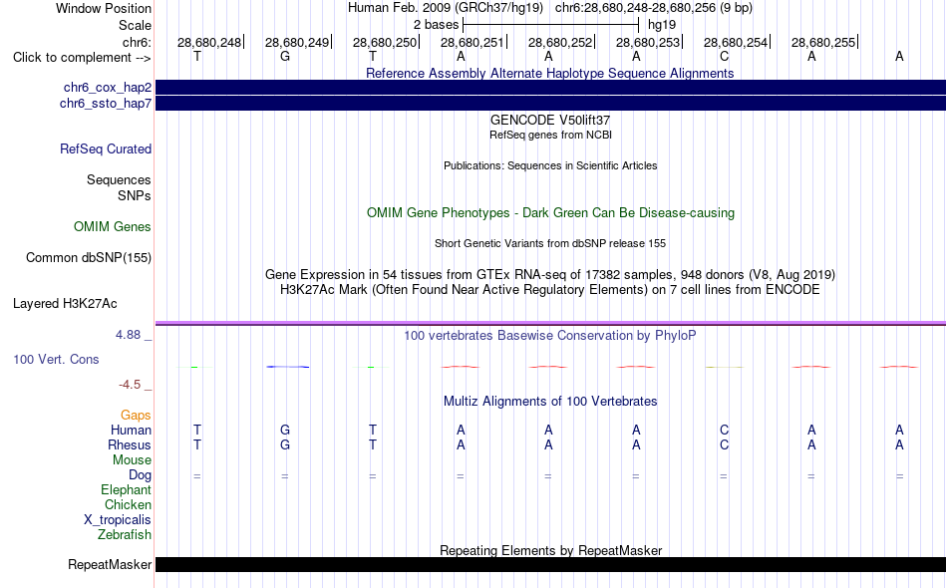Click the Sequences track label

(x=119, y=180)
